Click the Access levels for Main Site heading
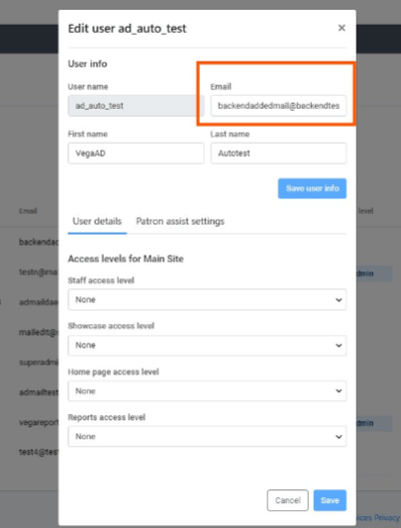This screenshot has width=401, height=528. [x=126, y=259]
